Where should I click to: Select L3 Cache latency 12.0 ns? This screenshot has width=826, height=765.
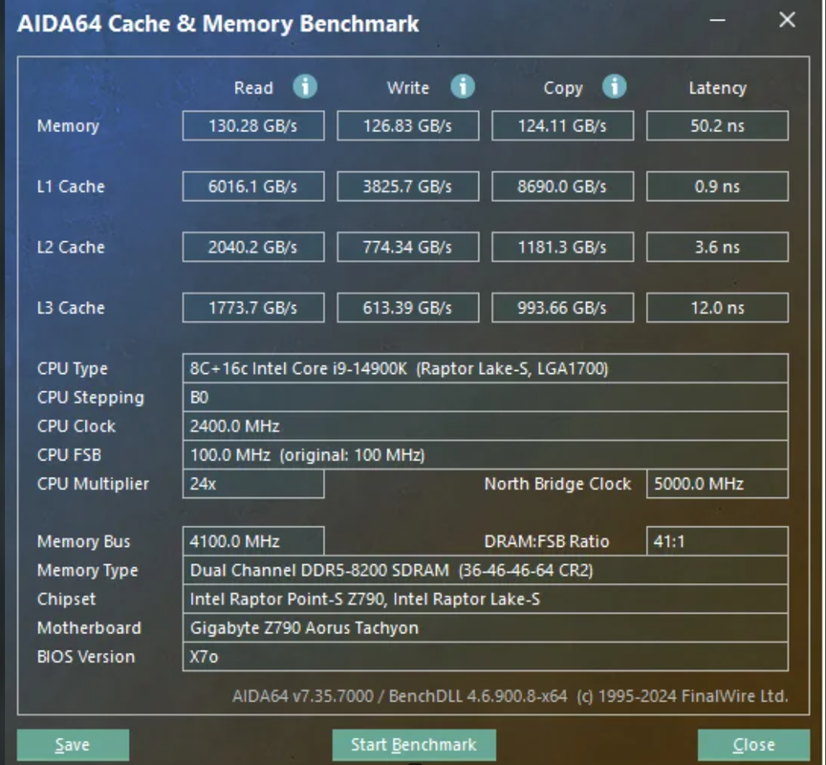click(717, 307)
